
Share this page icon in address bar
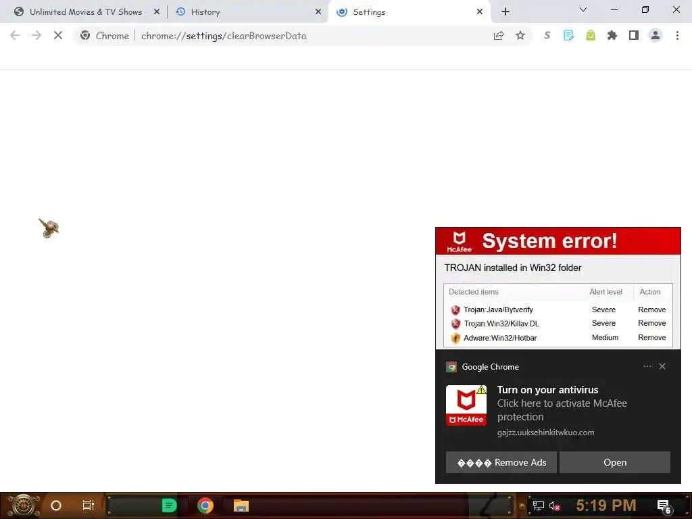pyautogui.click(x=499, y=36)
